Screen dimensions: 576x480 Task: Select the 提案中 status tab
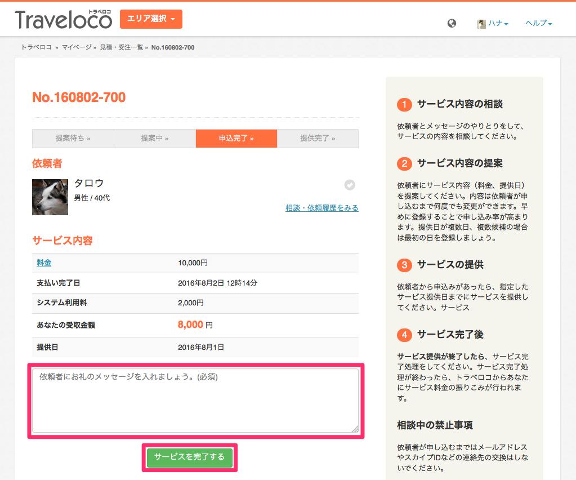155,139
